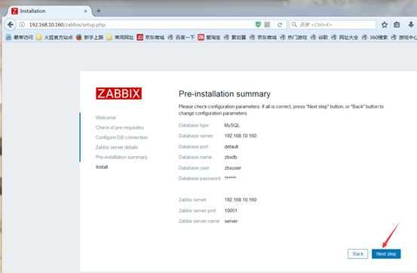
Task: Select Pre-installation summary sidebar step
Action: point(121,157)
